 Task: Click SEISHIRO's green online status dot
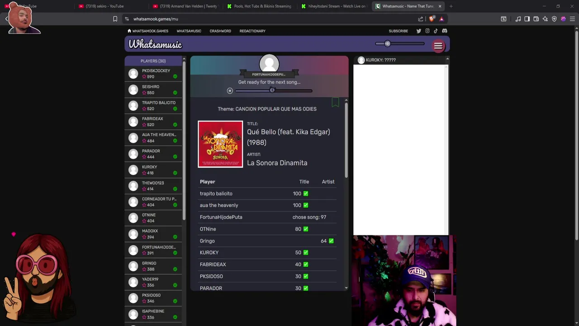175,93
